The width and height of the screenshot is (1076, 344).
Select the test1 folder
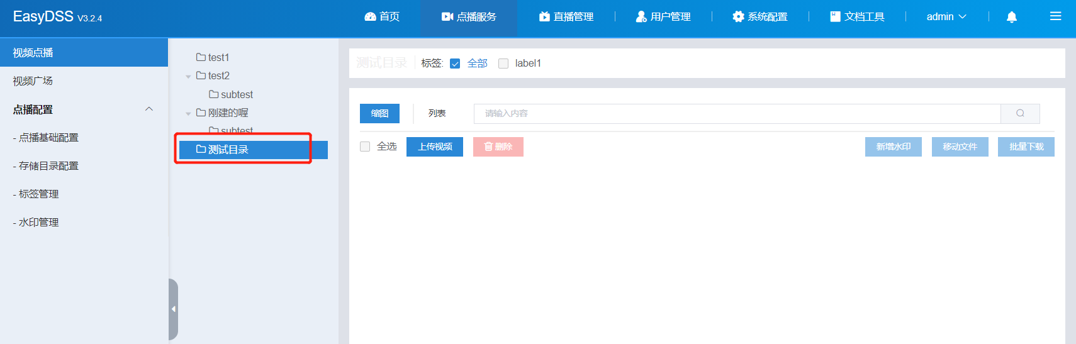pos(218,57)
